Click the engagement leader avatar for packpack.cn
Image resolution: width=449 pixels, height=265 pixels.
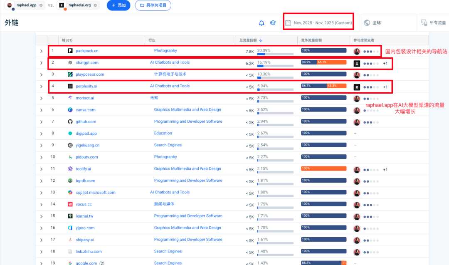(357, 52)
